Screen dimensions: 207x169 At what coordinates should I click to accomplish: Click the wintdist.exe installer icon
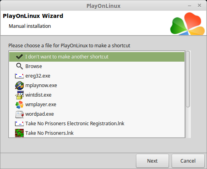(x=19, y=95)
